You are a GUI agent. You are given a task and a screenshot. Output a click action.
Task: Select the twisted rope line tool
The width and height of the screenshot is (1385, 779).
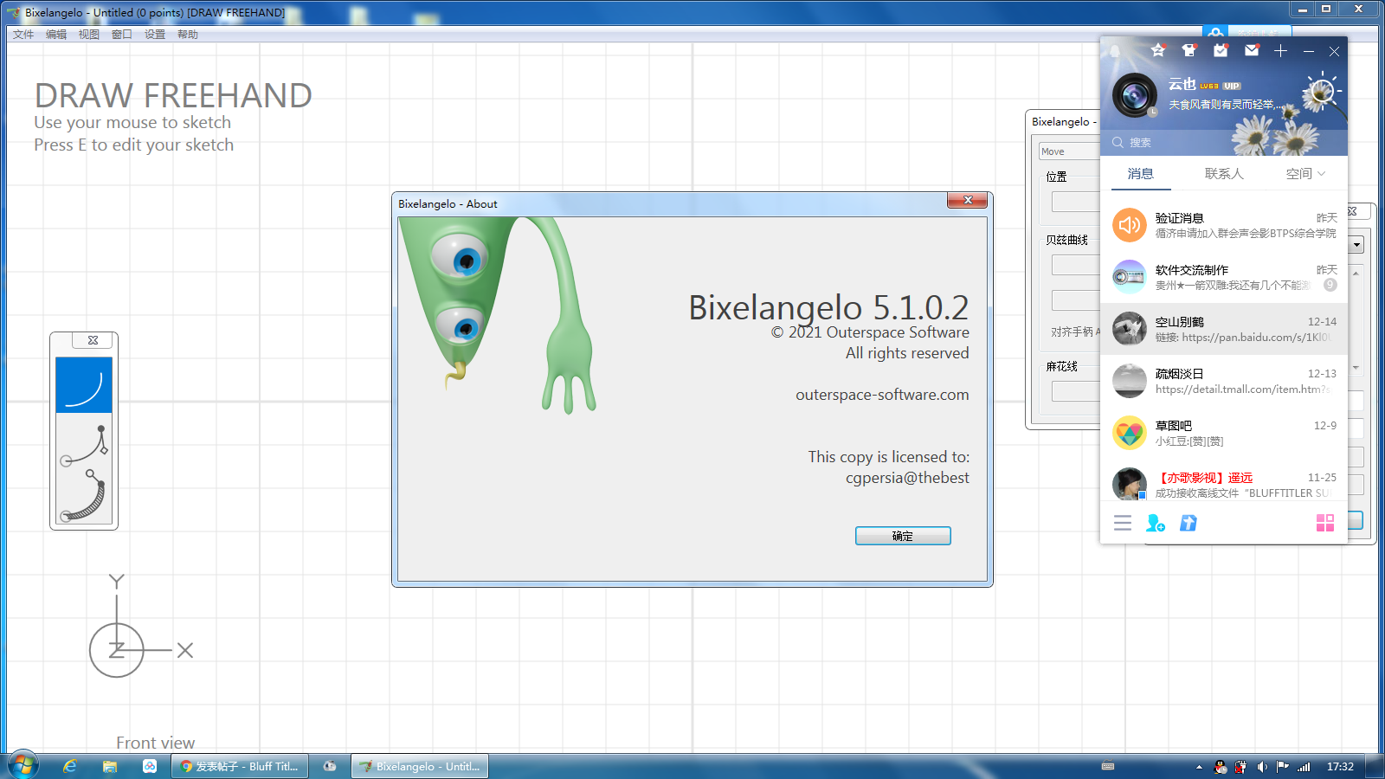tap(84, 496)
